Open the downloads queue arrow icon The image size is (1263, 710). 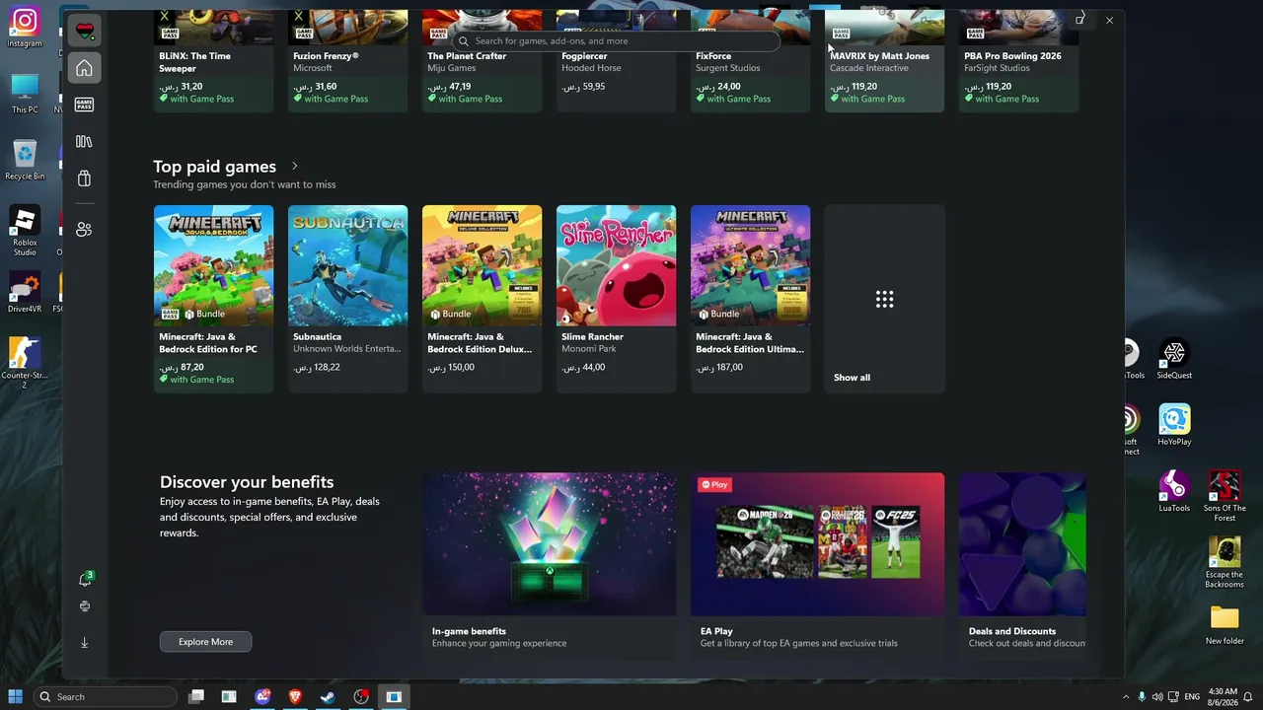click(84, 642)
